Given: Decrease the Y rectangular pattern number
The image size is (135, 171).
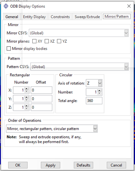Looking at the screenshot, I should pyautogui.click(x=27, y=100).
